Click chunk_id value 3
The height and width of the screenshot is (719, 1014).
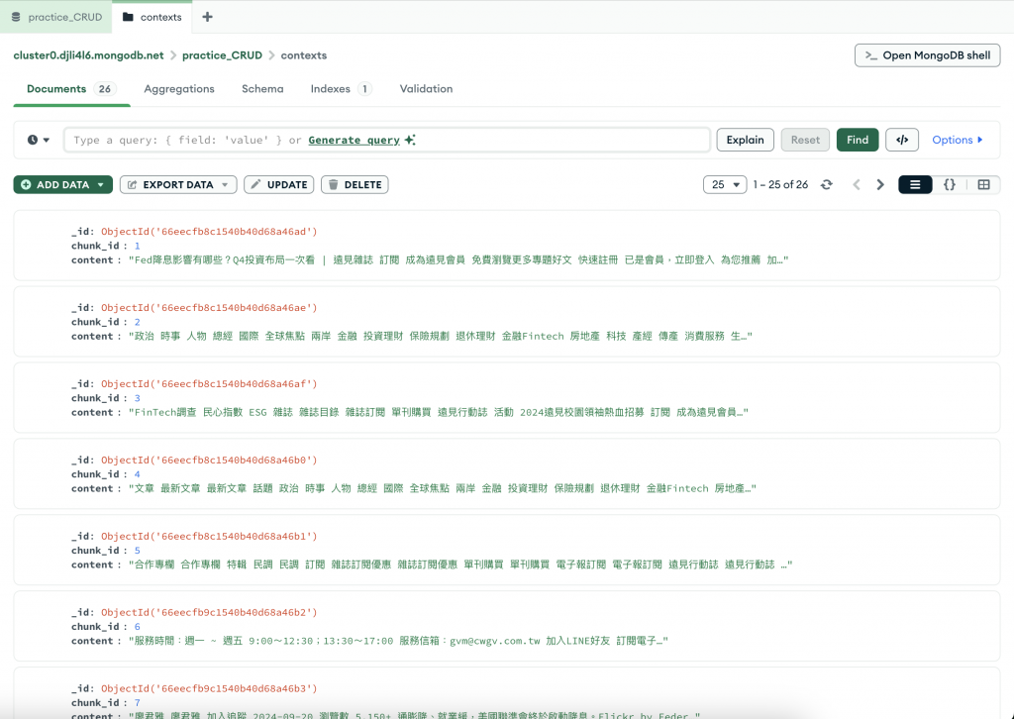coord(137,398)
